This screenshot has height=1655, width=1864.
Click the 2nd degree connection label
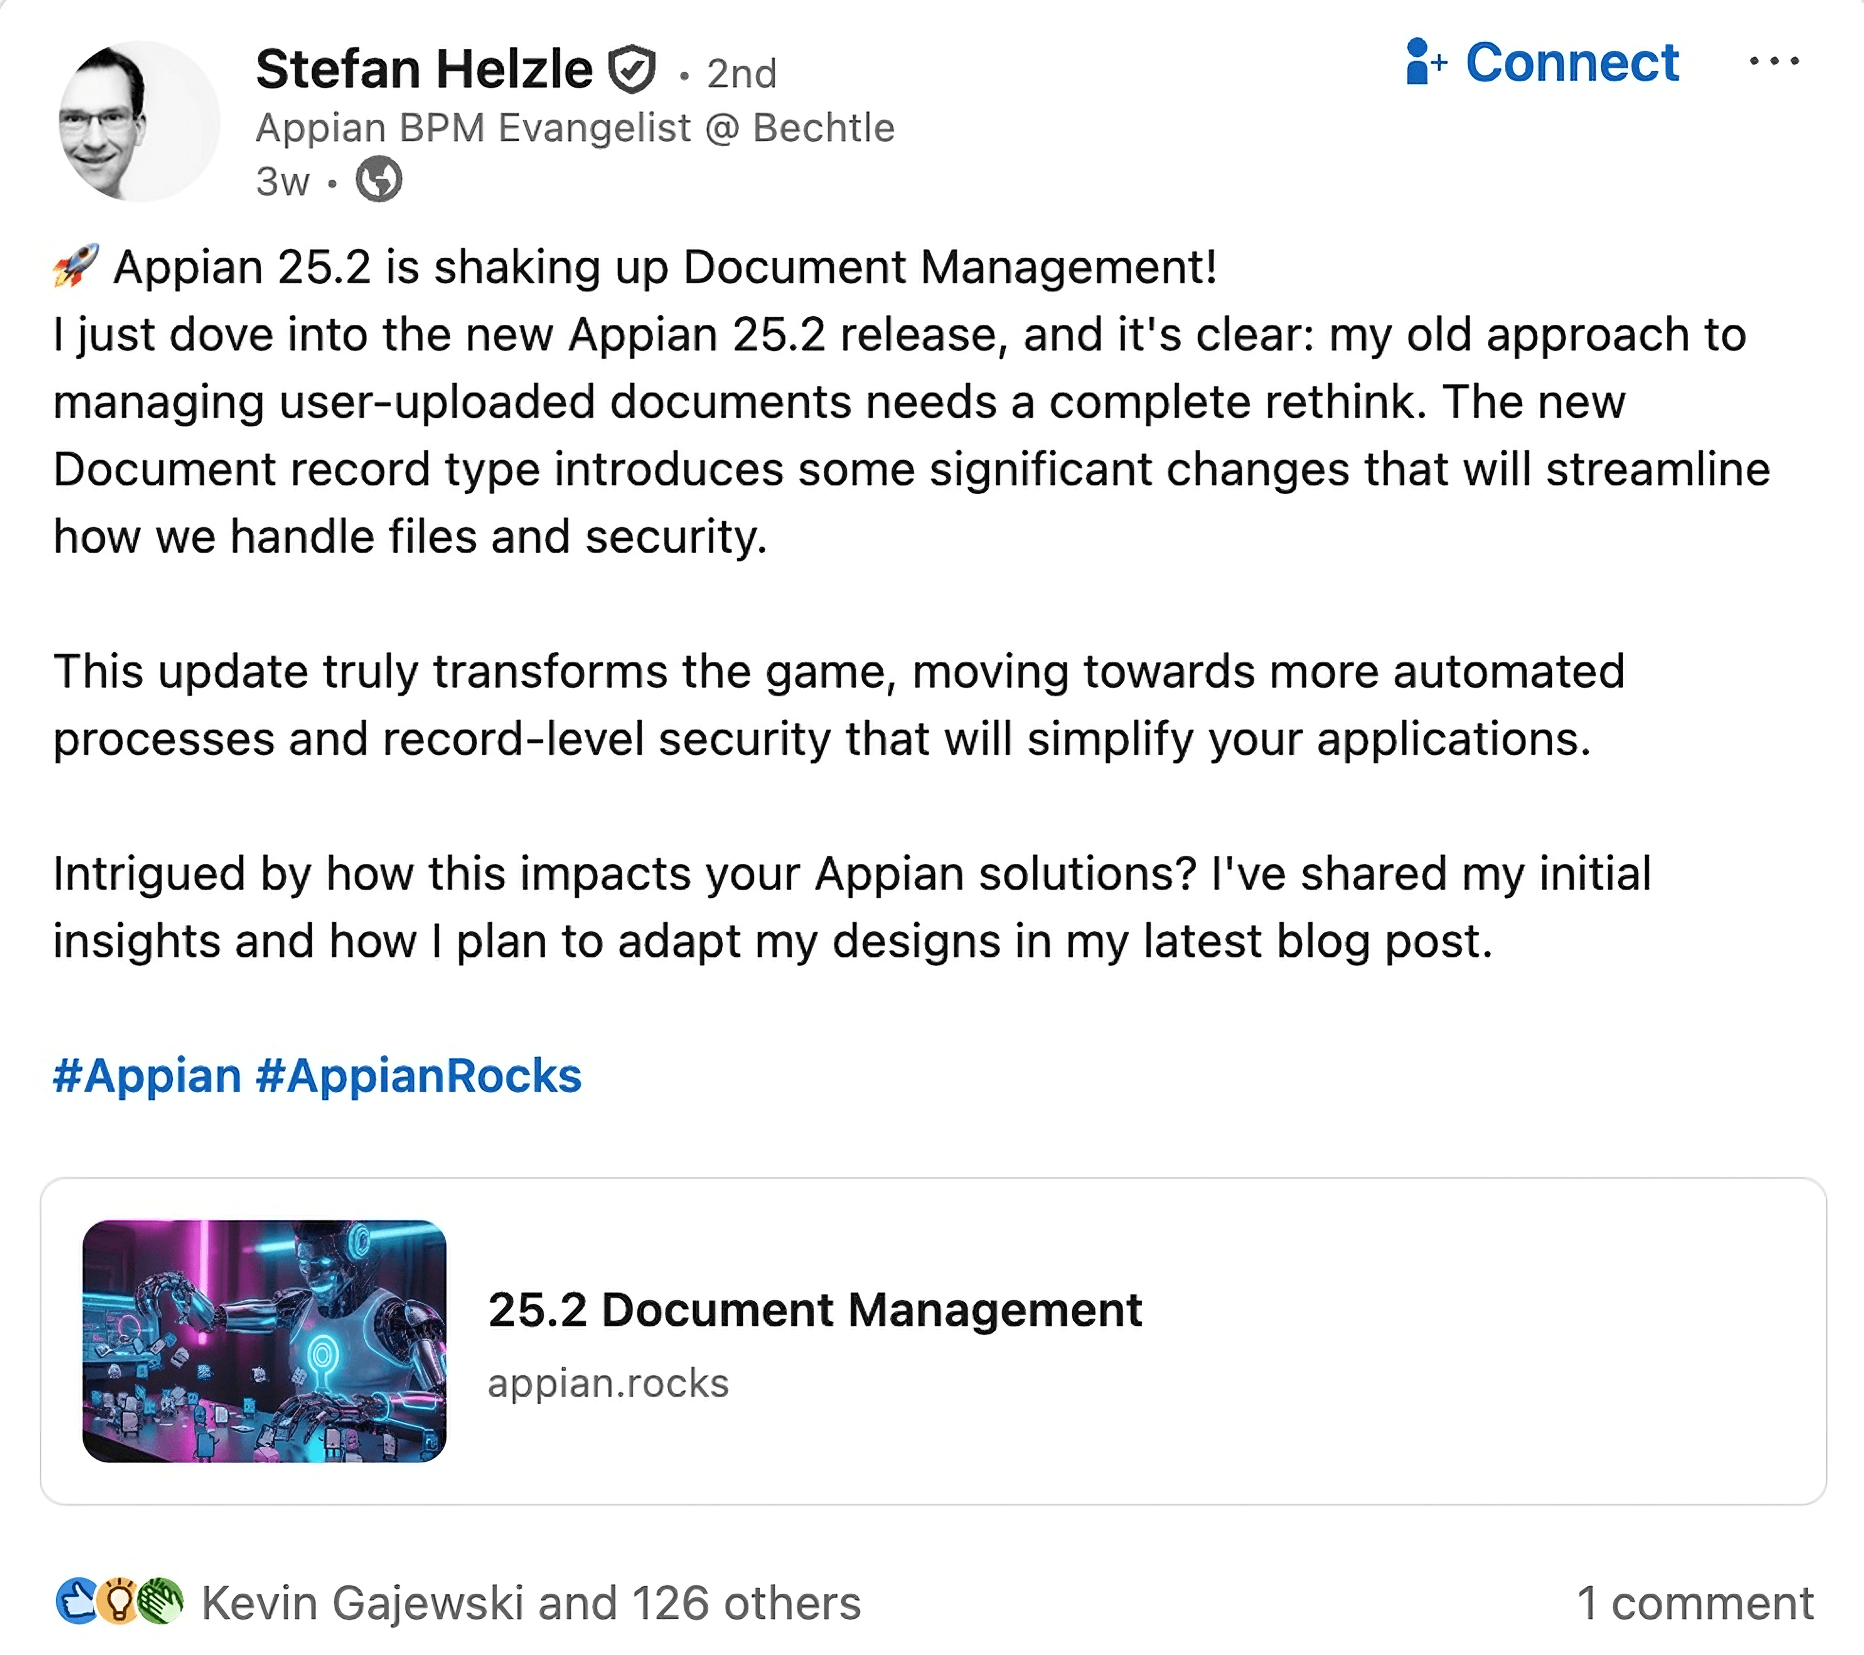(x=741, y=74)
